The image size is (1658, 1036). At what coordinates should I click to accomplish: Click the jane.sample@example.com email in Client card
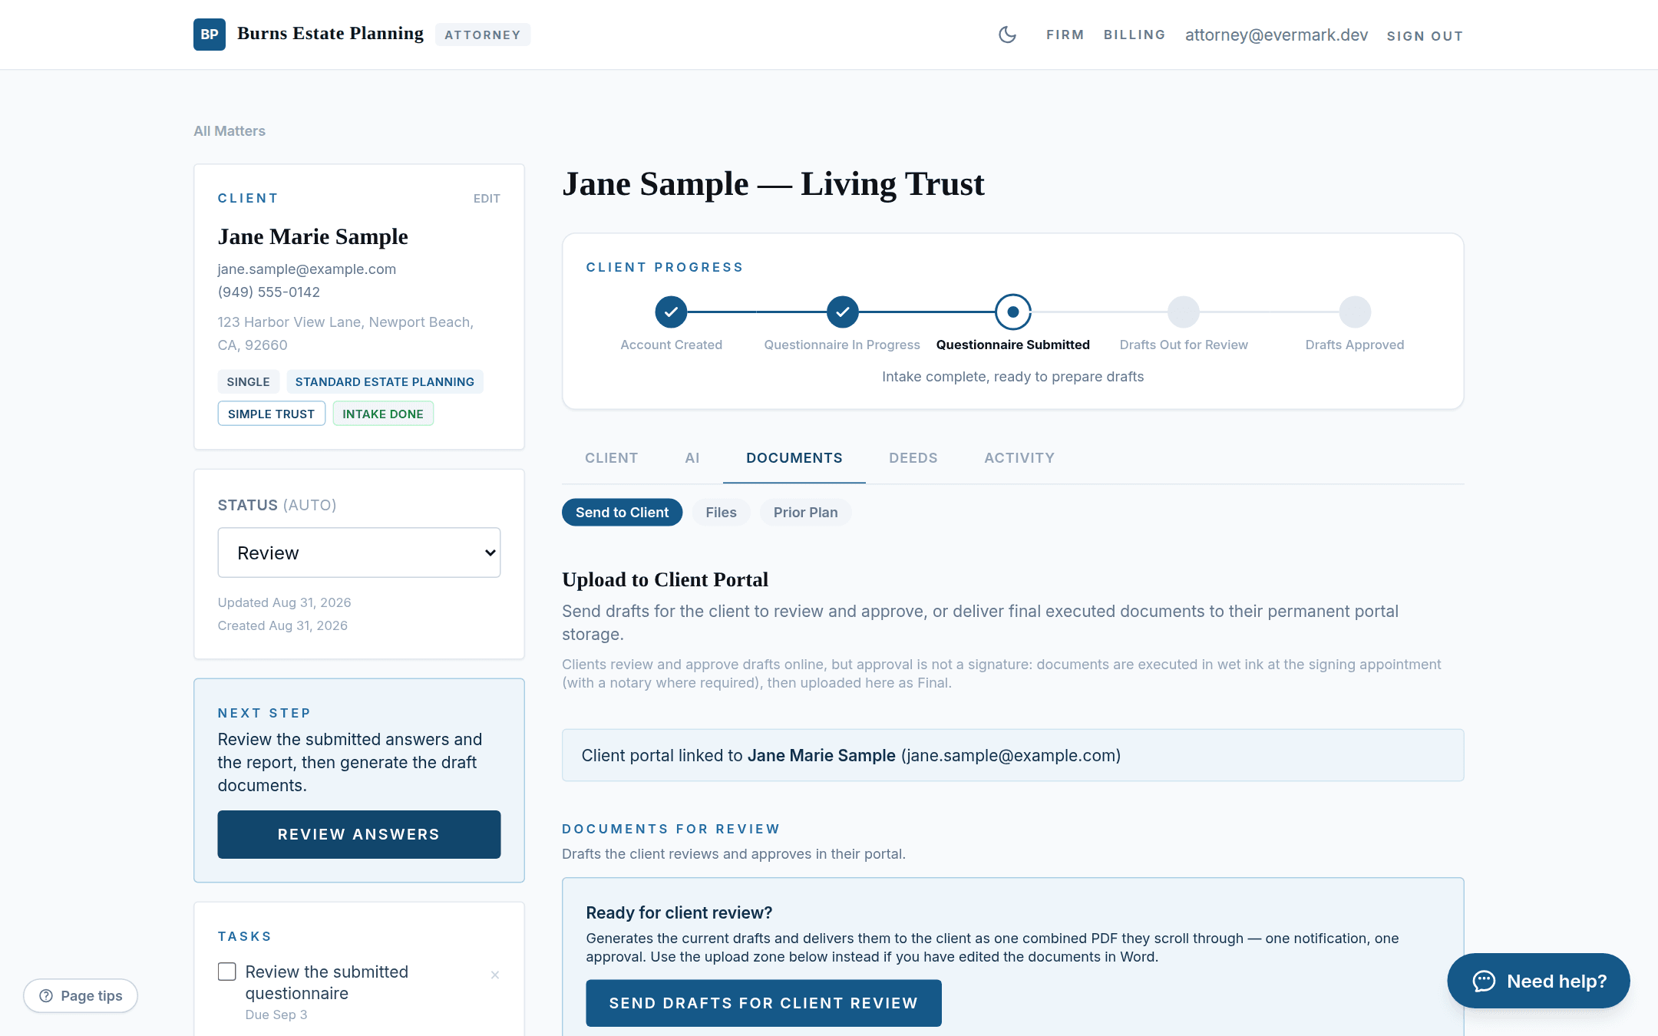pyautogui.click(x=307, y=269)
